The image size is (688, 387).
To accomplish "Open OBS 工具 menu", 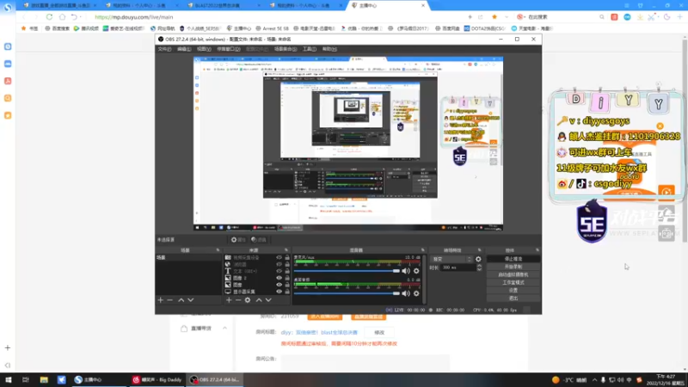I will tap(310, 49).
